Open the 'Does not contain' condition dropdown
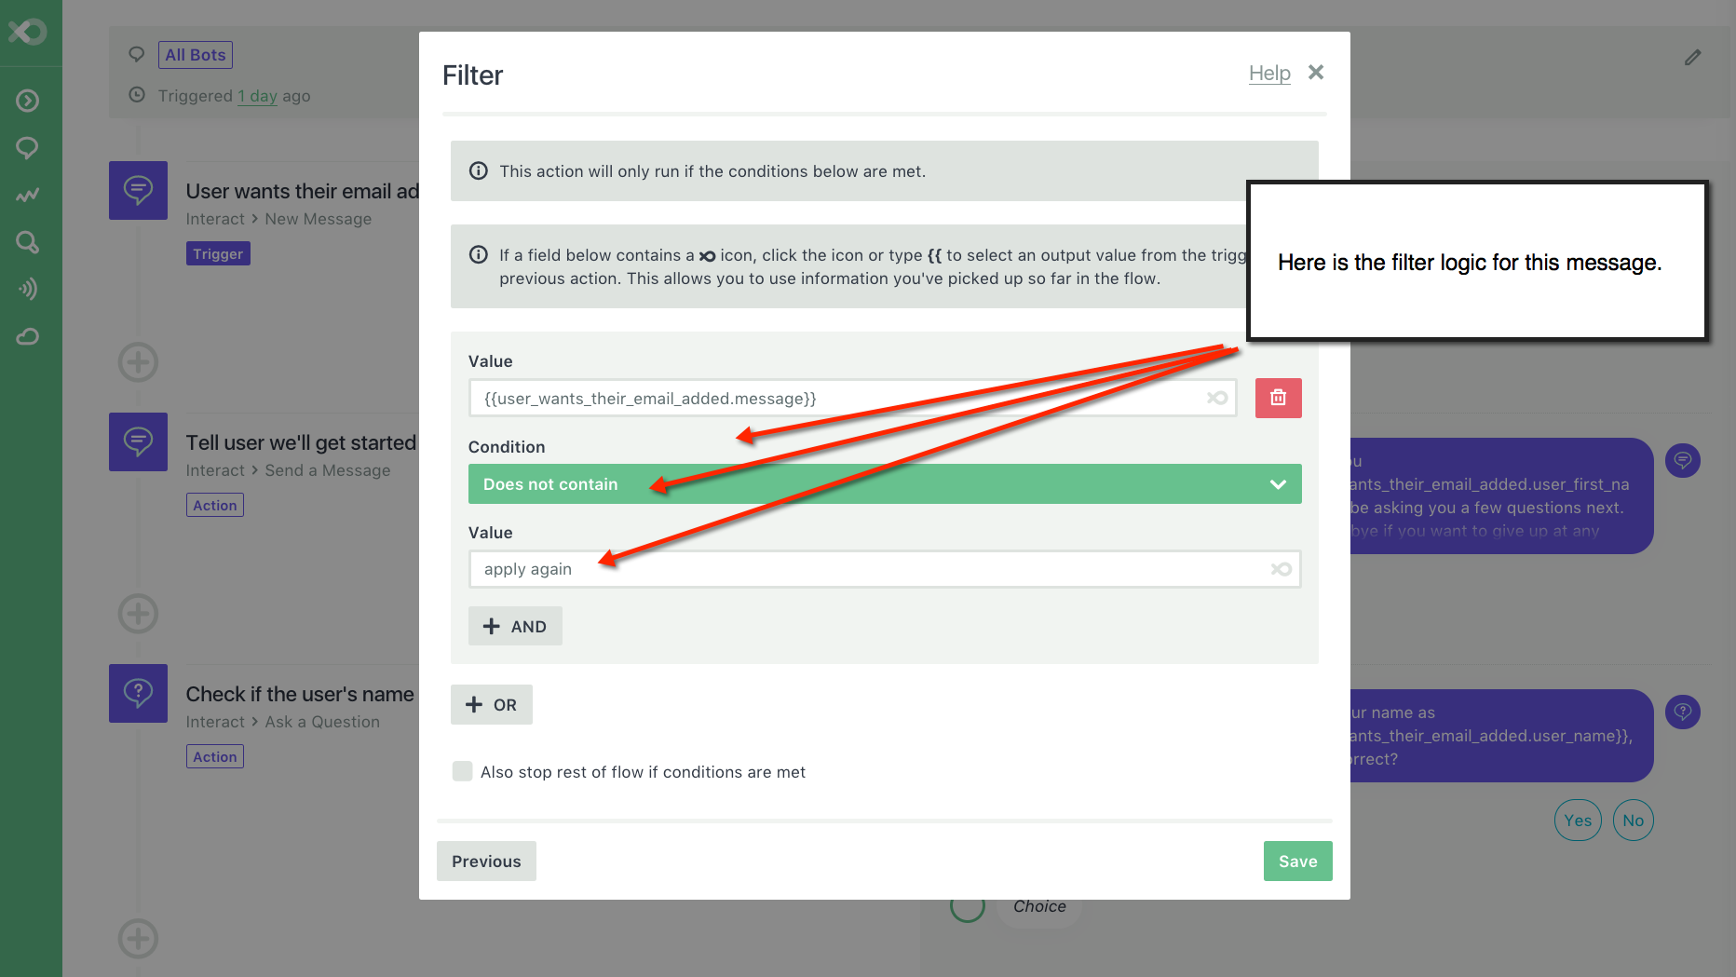 click(875, 484)
